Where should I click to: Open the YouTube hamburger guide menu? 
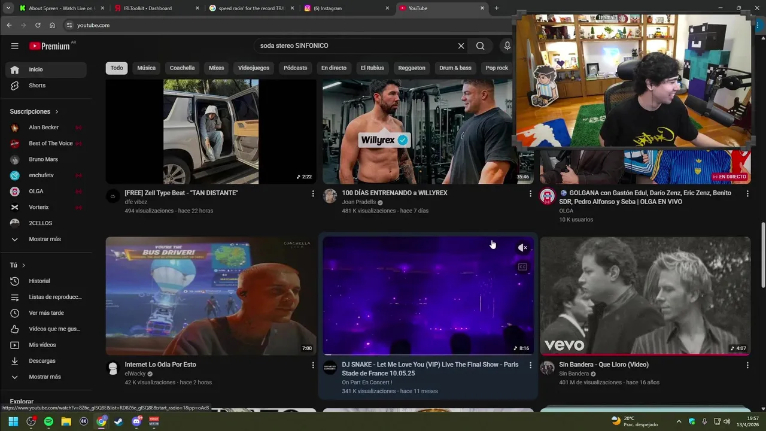coord(14,46)
